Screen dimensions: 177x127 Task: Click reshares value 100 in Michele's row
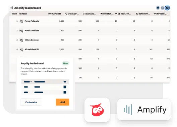coord(98,49)
